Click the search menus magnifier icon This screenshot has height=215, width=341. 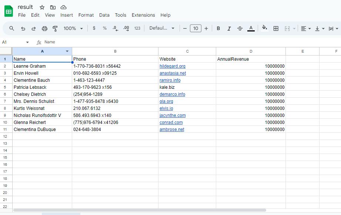(12, 28)
